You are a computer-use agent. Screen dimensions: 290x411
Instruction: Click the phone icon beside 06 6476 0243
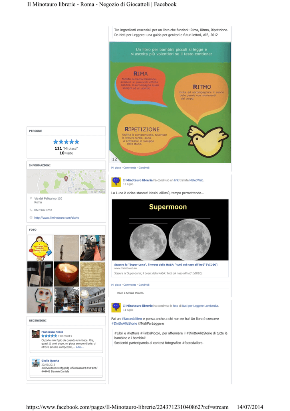[31, 210]
